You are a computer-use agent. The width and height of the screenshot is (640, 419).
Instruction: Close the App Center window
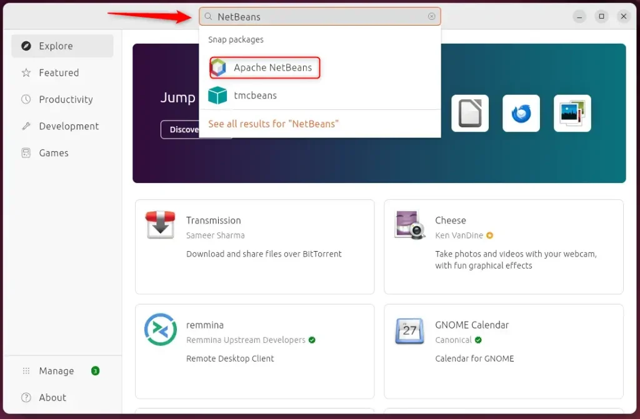pos(624,16)
